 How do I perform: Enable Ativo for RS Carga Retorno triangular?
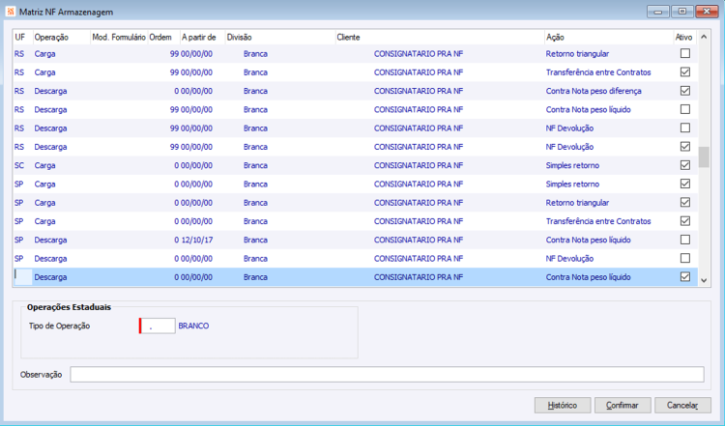click(x=684, y=53)
